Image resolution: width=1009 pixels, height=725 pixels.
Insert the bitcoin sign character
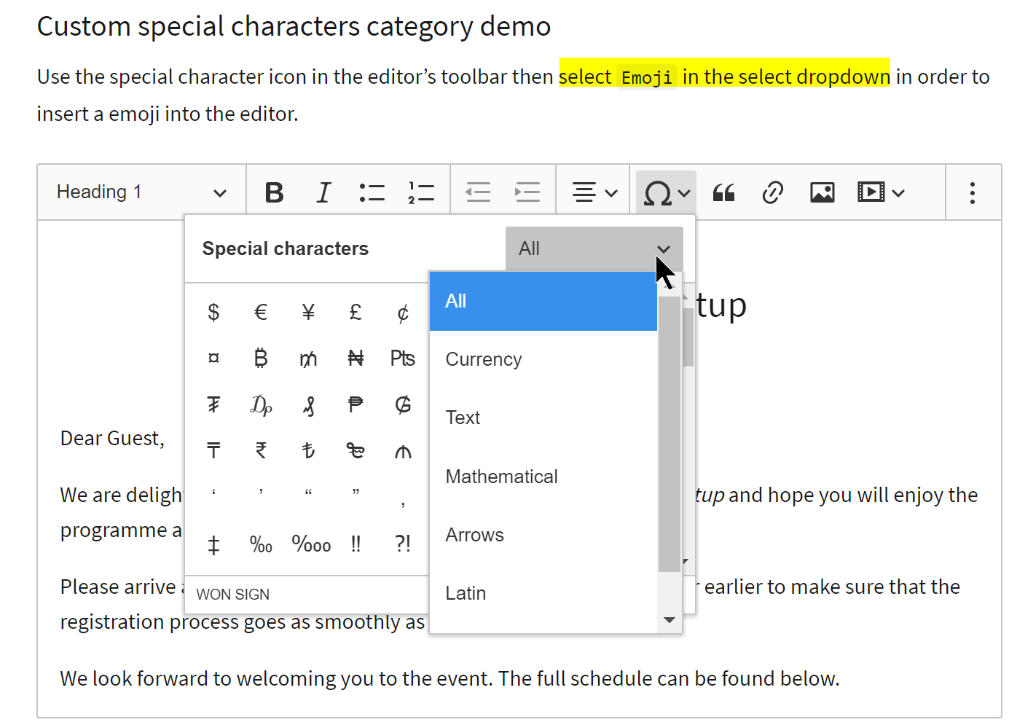[261, 358]
